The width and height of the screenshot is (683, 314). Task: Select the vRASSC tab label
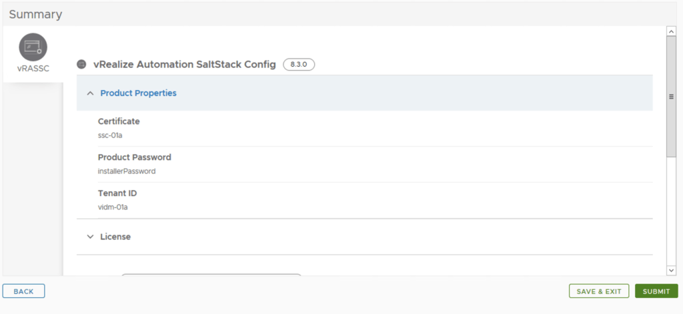click(x=33, y=67)
